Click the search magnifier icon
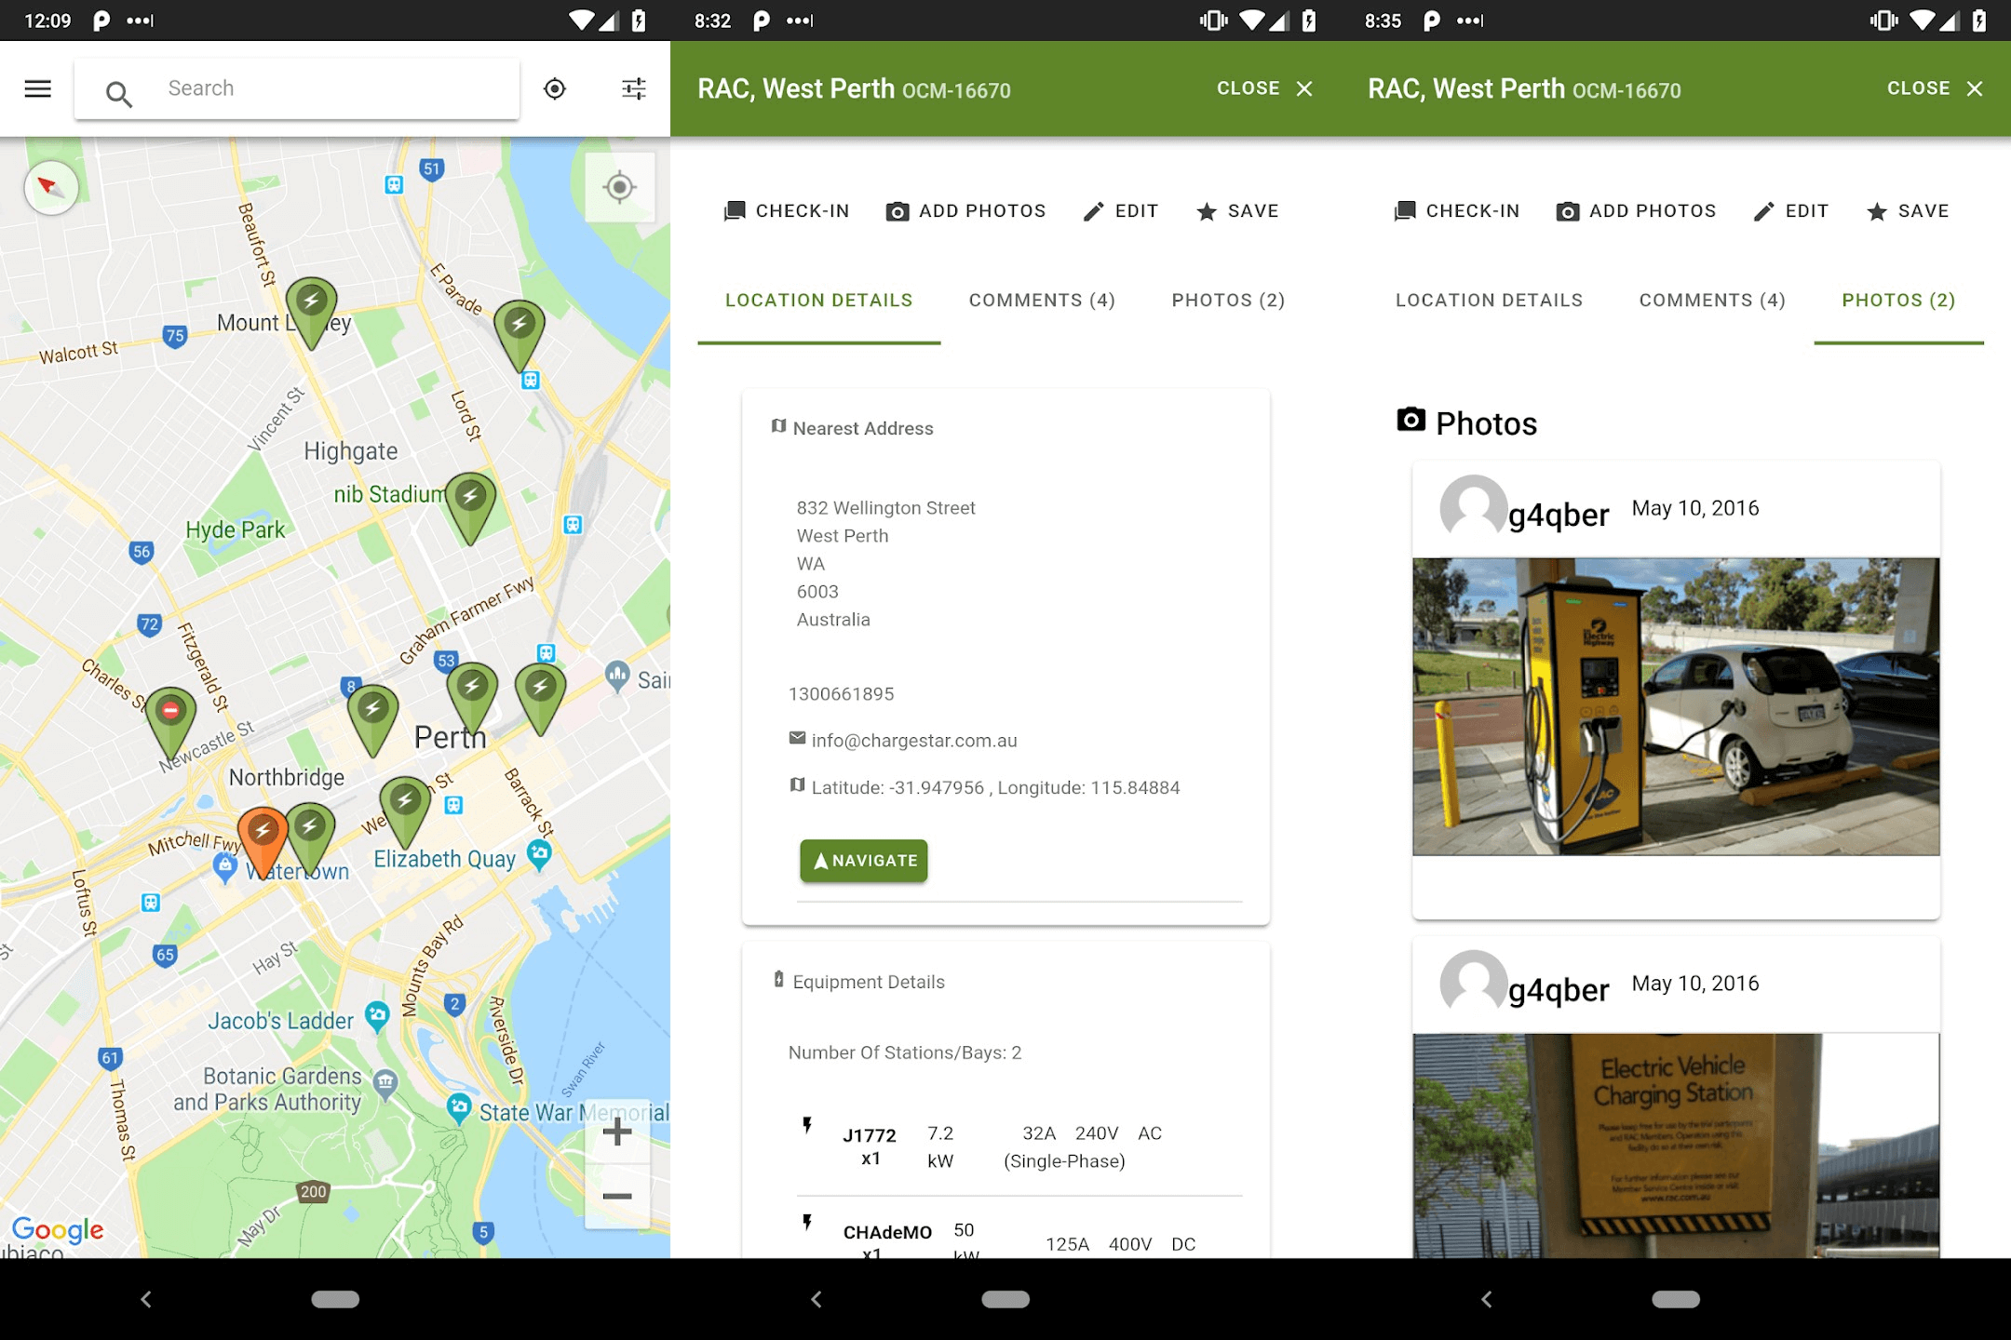The width and height of the screenshot is (2011, 1340). pos(120,87)
